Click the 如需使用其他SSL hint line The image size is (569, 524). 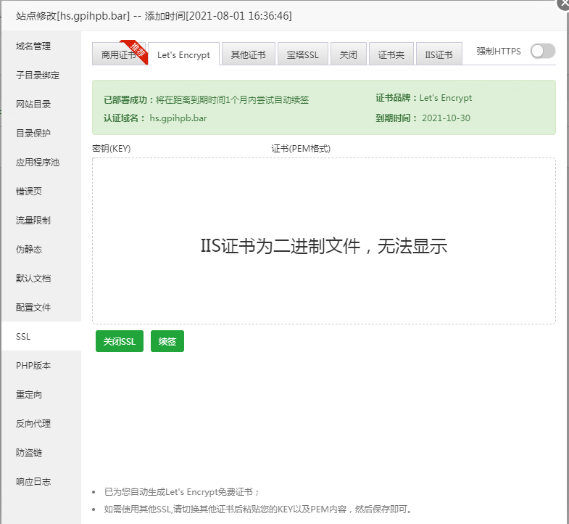pyautogui.click(x=258, y=509)
